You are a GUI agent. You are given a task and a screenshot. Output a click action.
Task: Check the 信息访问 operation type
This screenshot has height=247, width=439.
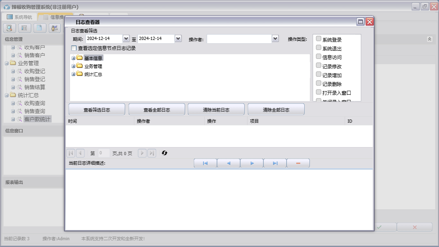tap(318, 56)
